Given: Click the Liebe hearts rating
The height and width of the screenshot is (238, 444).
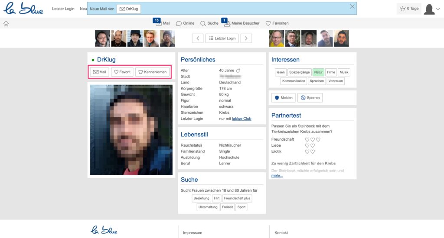Looking at the screenshot, I should point(310,145).
